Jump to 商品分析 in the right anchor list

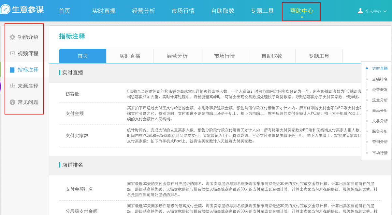coord(380,110)
